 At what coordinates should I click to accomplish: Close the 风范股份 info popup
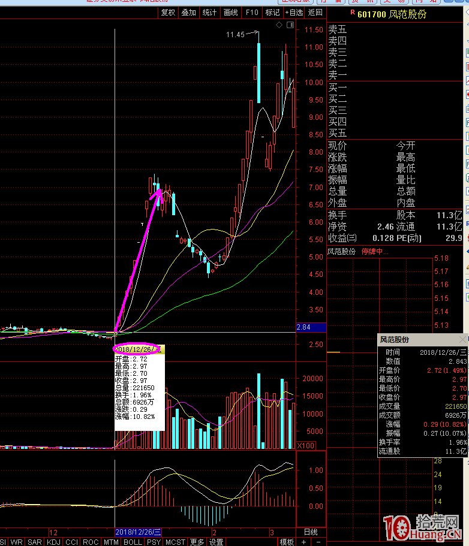pyautogui.click(x=462, y=340)
